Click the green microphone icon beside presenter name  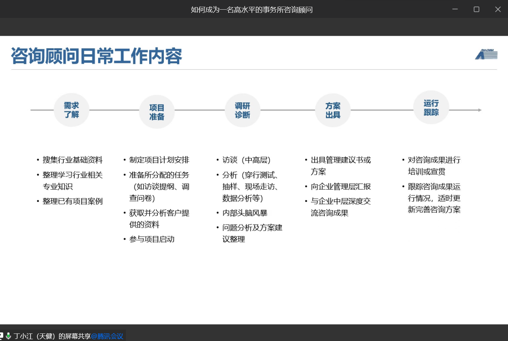[8, 336]
